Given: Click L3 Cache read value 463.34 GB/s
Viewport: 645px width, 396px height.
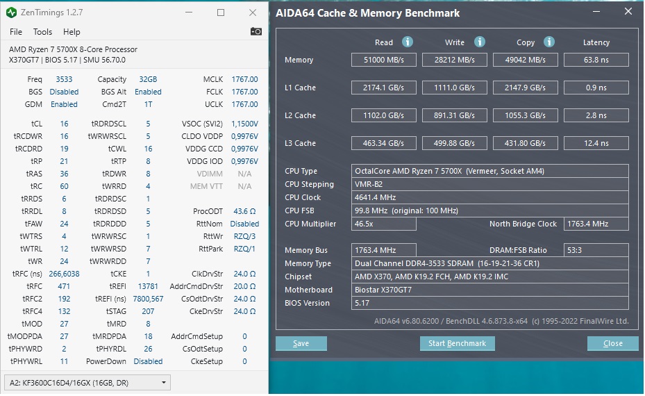Looking at the screenshot, I should coord(384,143).
